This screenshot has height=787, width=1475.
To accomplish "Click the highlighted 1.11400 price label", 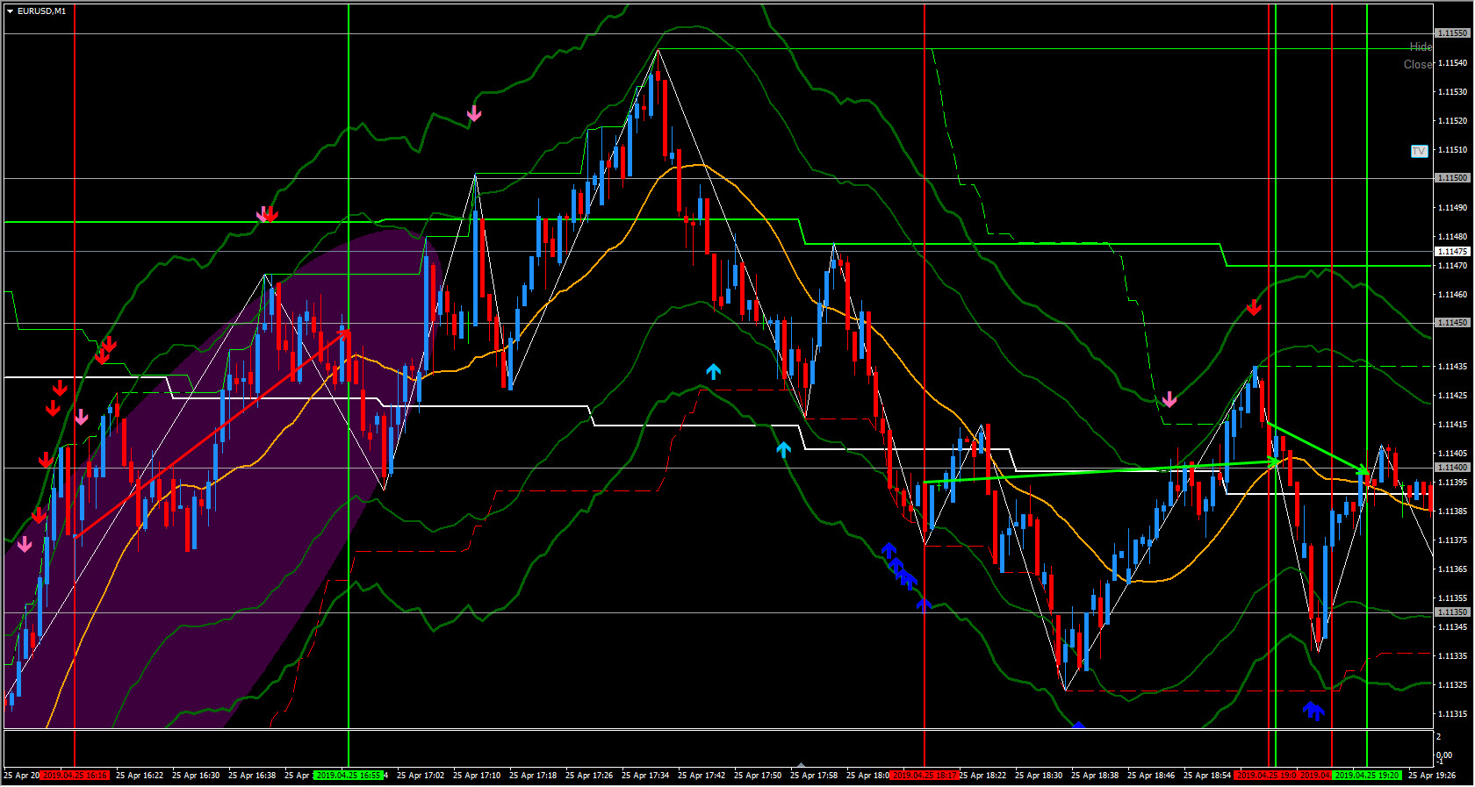I will tap(1452, 468).
